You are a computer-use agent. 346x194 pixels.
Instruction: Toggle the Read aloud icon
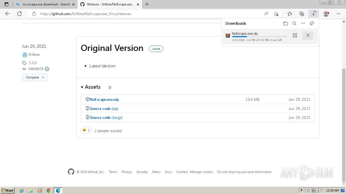tap(266, 14)
